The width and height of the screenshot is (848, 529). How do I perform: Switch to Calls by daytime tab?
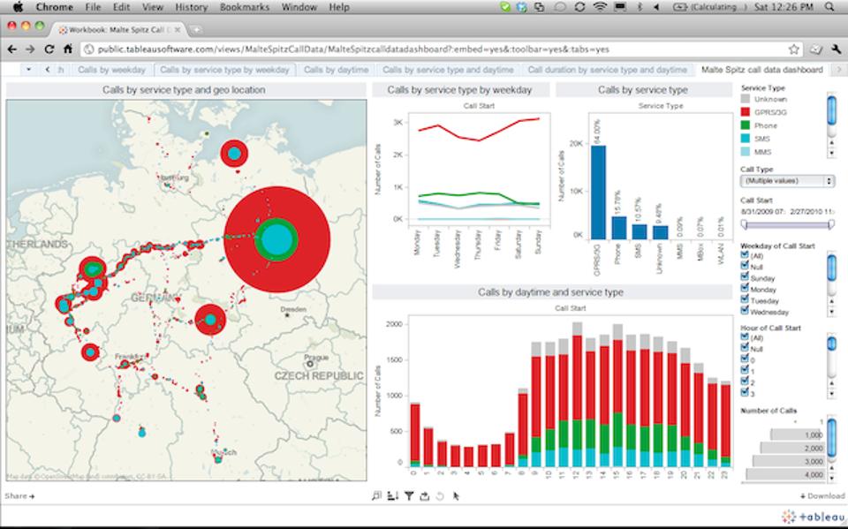click(336, 70)
